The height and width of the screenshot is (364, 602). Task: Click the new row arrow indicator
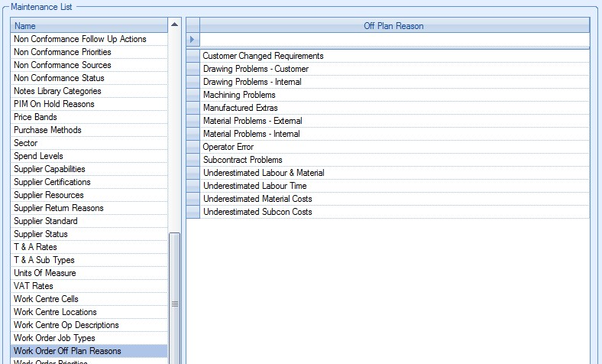pyautogui.click(x=193, y=40)
